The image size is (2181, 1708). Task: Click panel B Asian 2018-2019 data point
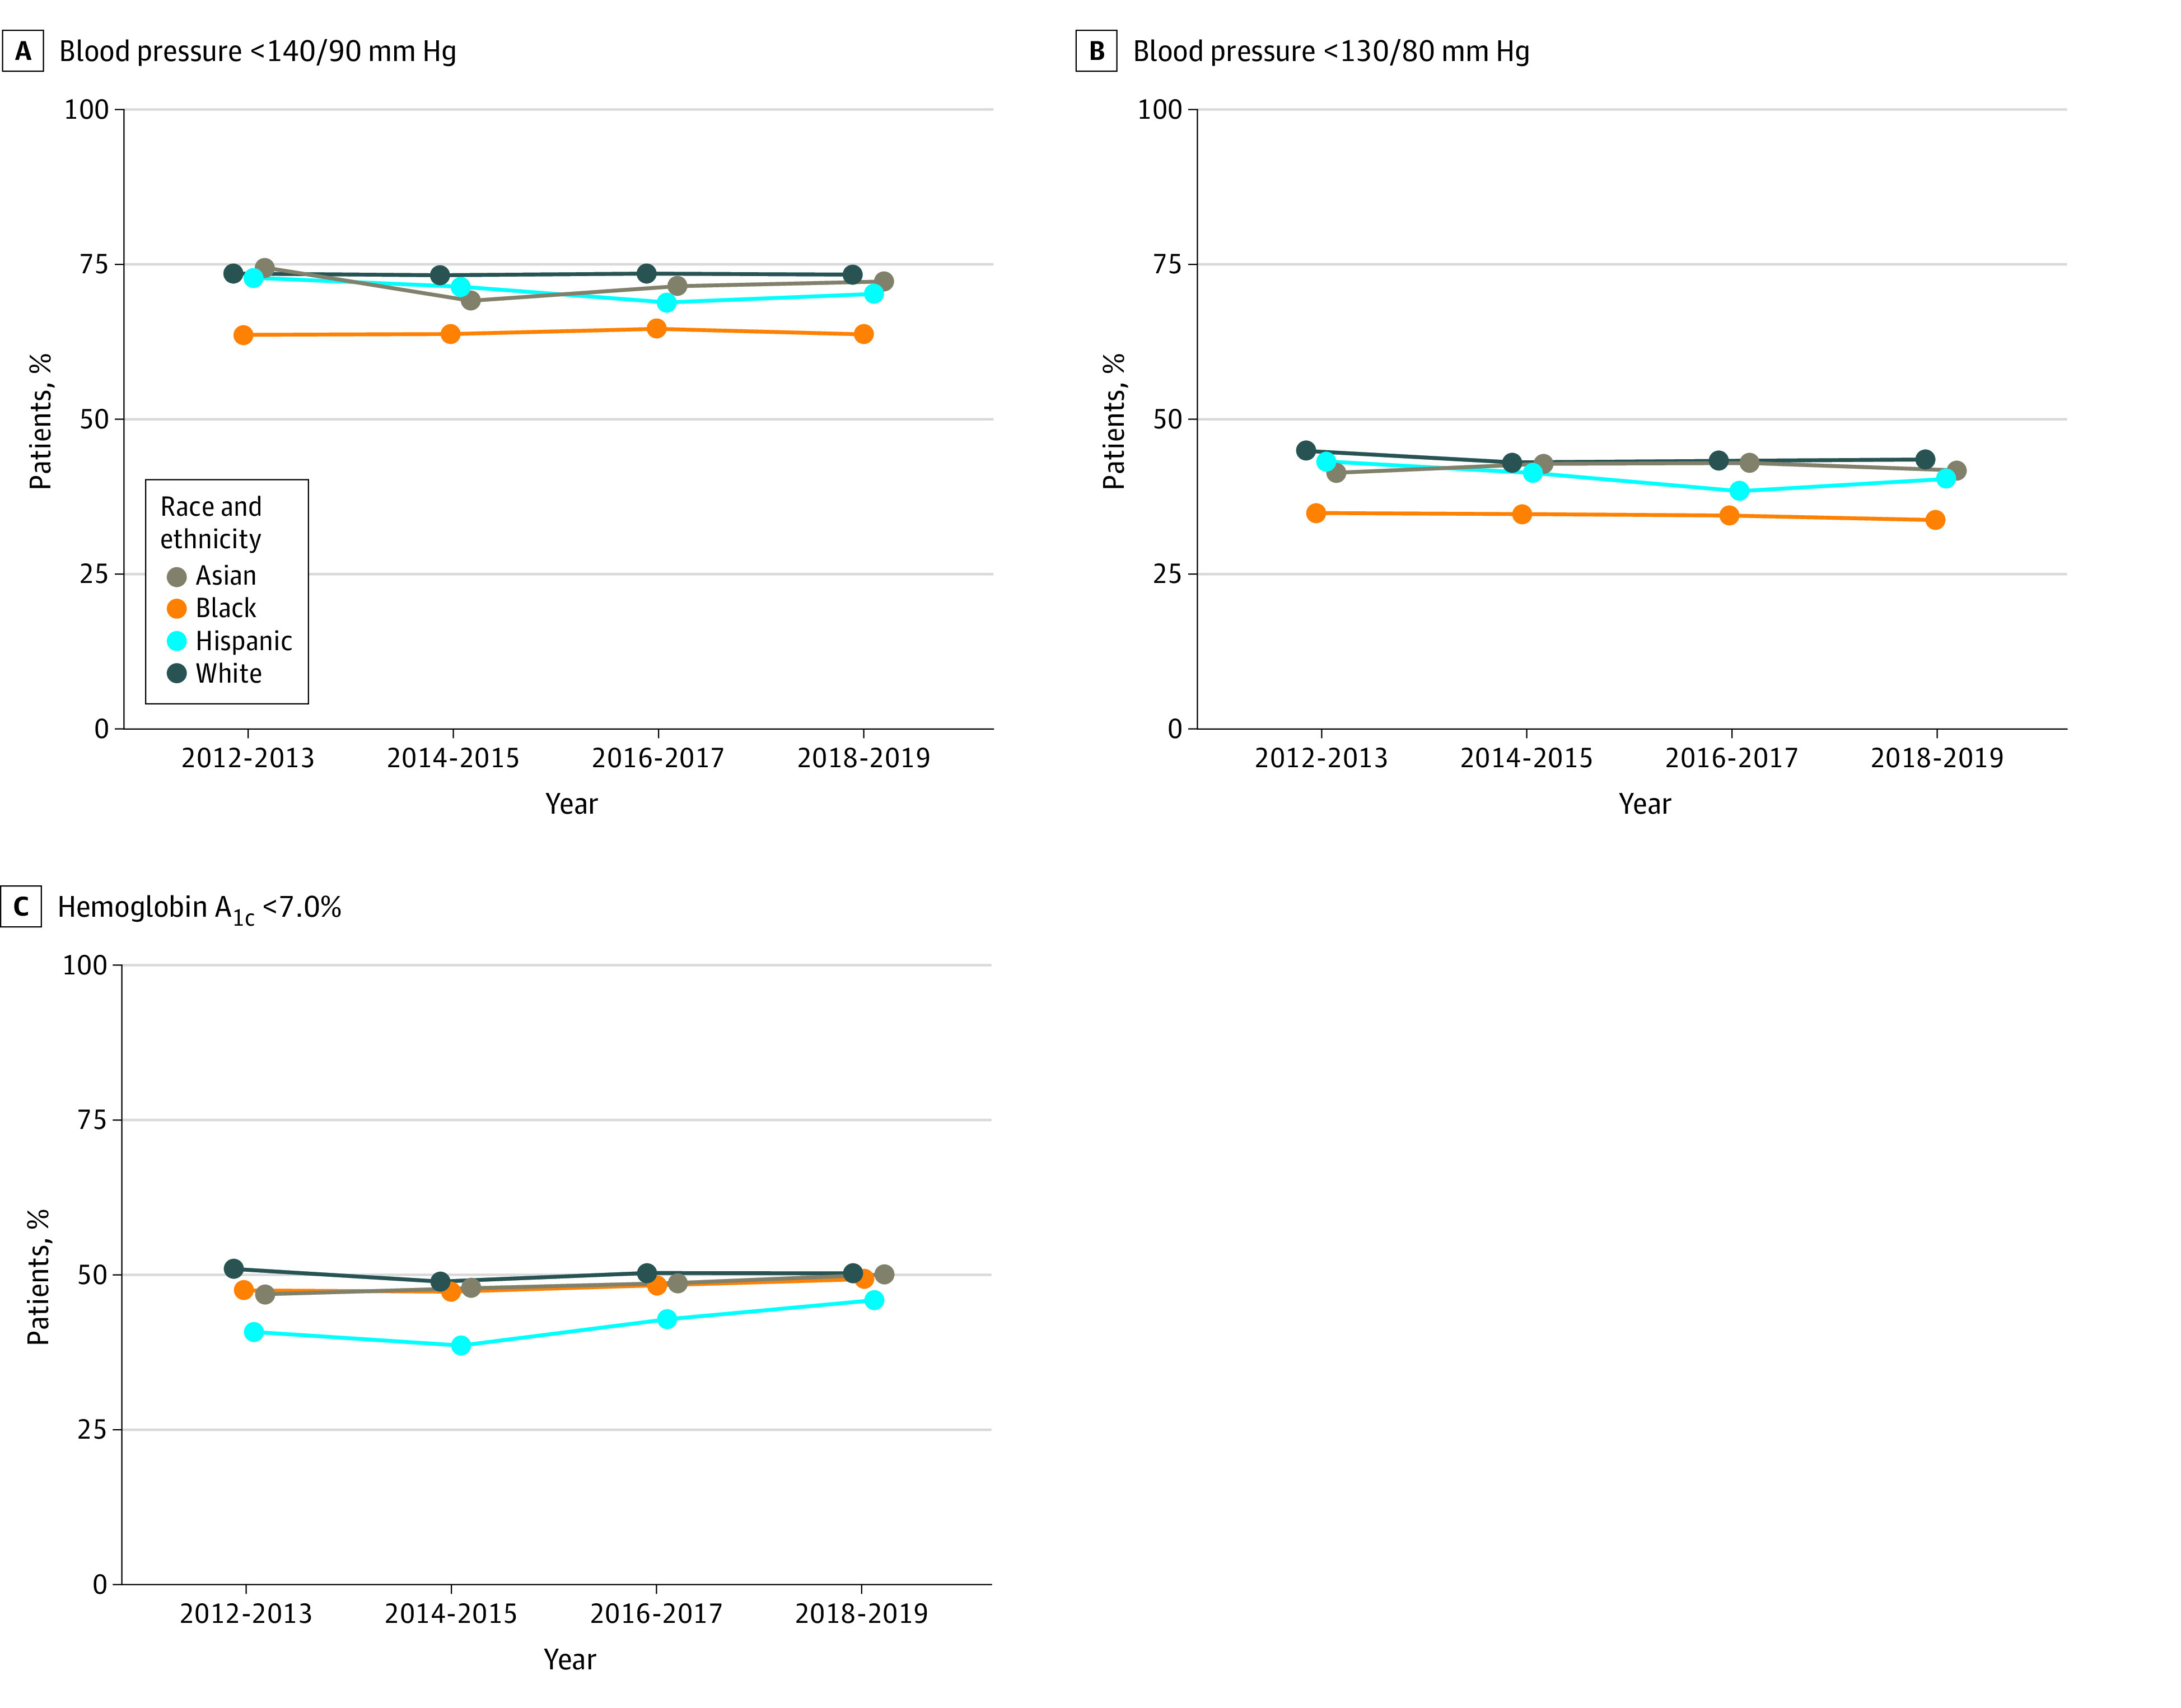click(x=1957, y=471)
